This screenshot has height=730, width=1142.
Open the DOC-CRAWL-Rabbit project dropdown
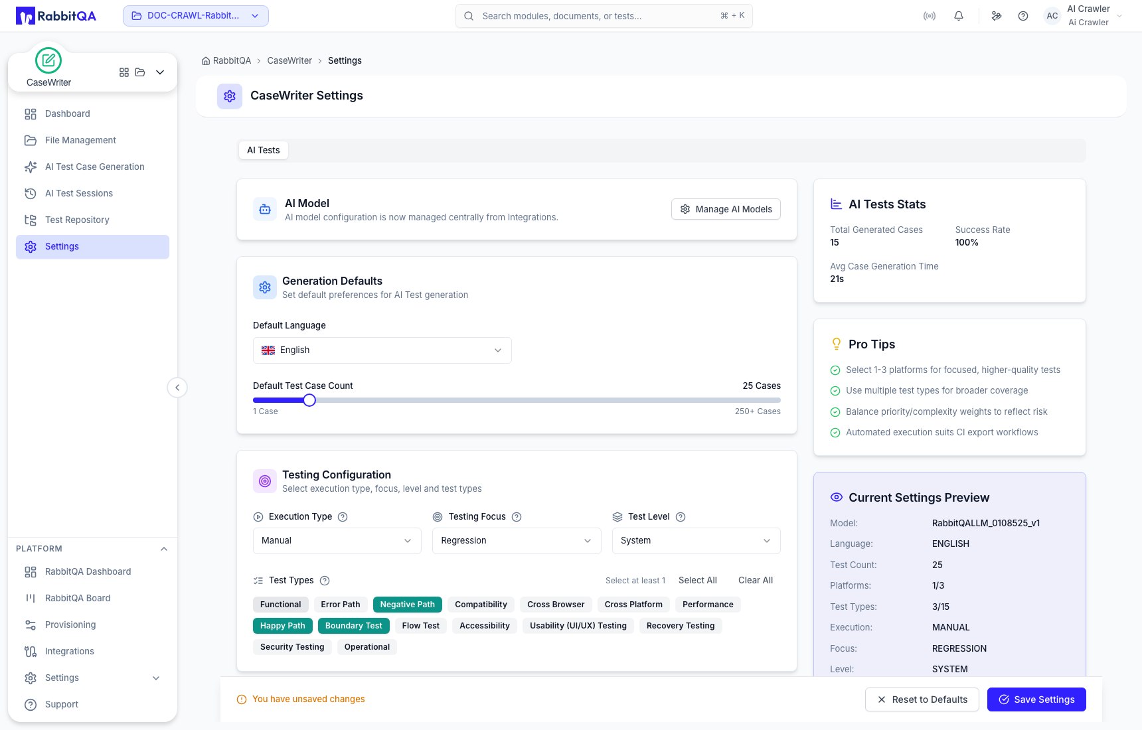point(196,16)
